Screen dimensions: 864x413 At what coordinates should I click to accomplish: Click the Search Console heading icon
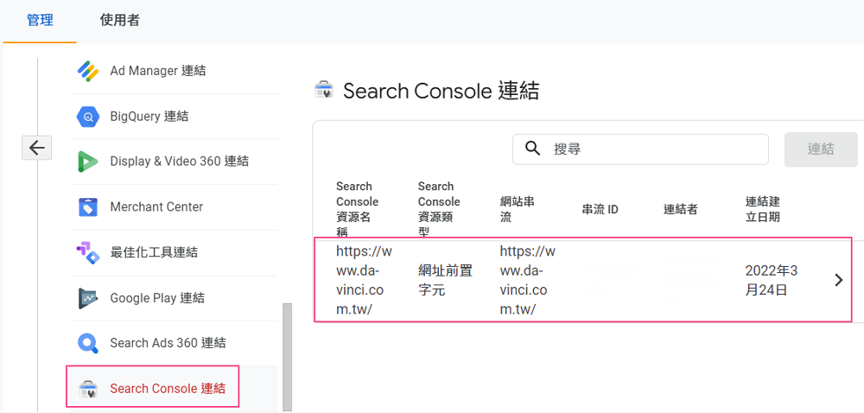323,91
